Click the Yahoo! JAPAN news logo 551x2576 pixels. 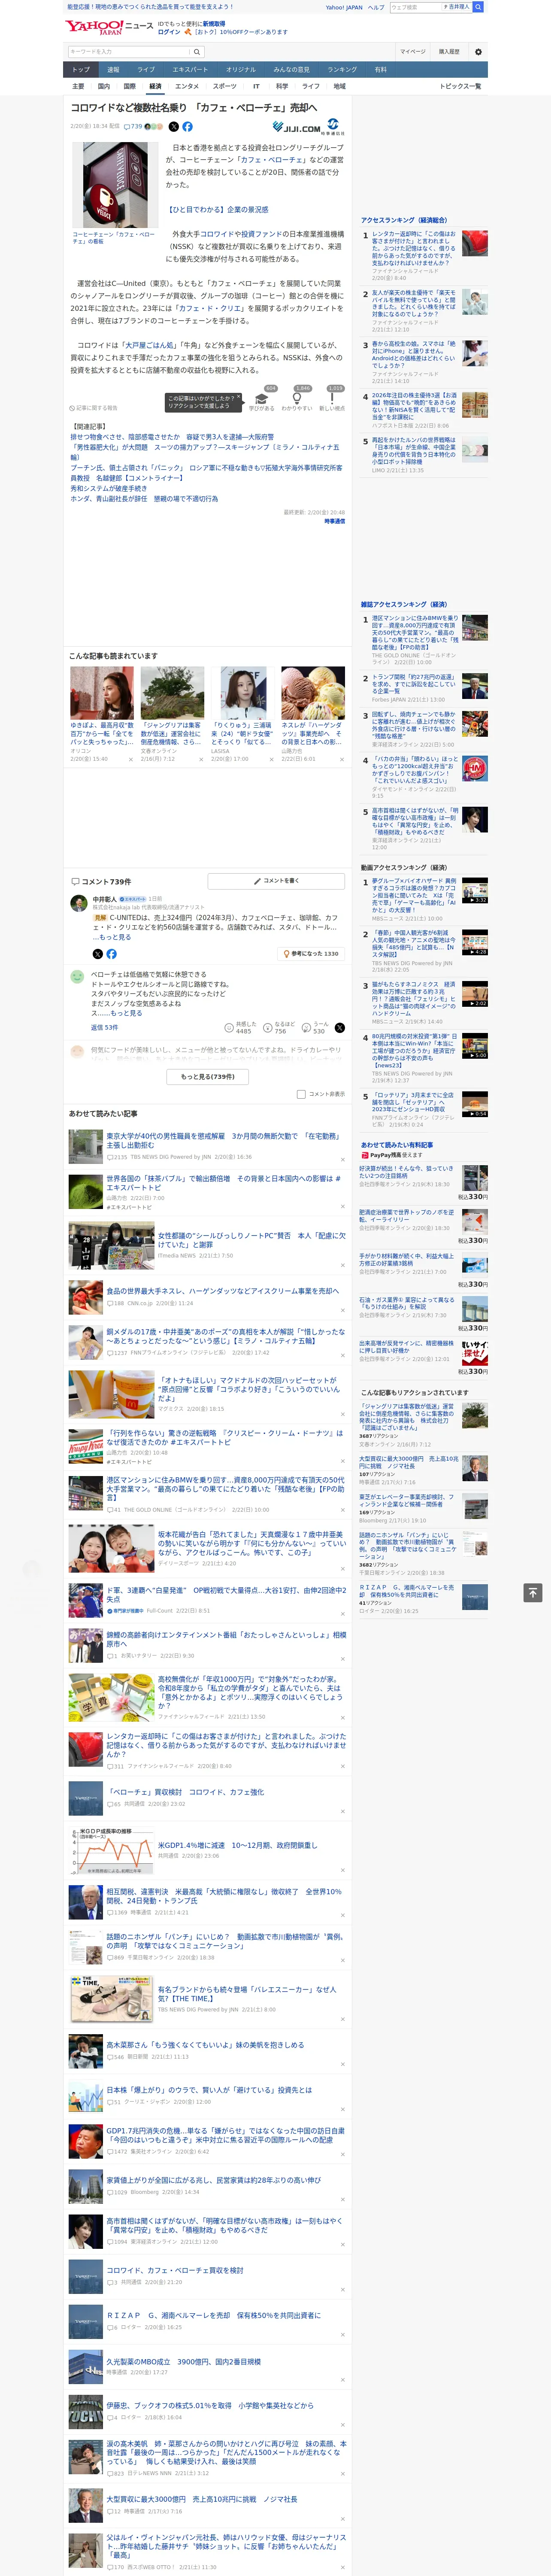point(109,27)
